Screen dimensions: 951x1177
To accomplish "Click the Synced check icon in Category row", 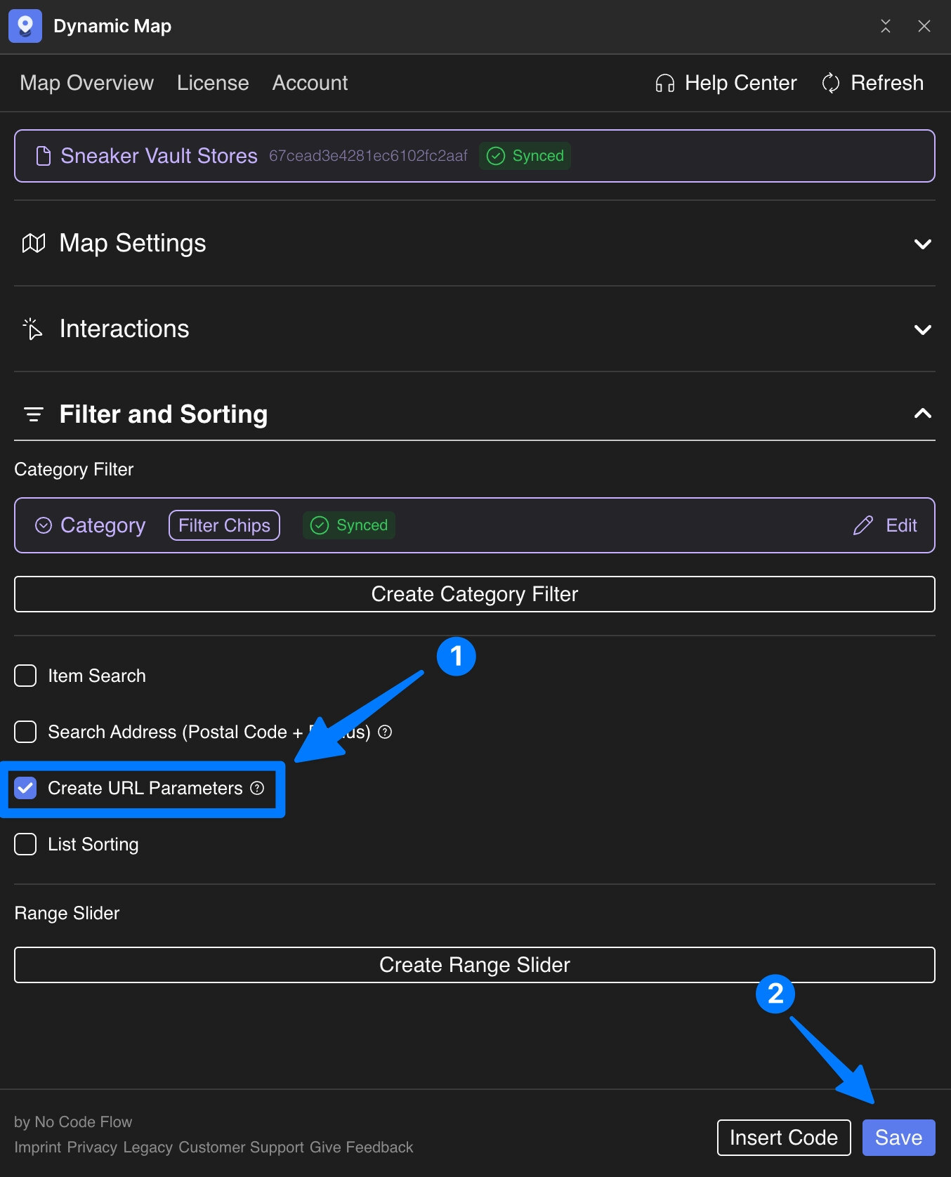I will point(320,525).
